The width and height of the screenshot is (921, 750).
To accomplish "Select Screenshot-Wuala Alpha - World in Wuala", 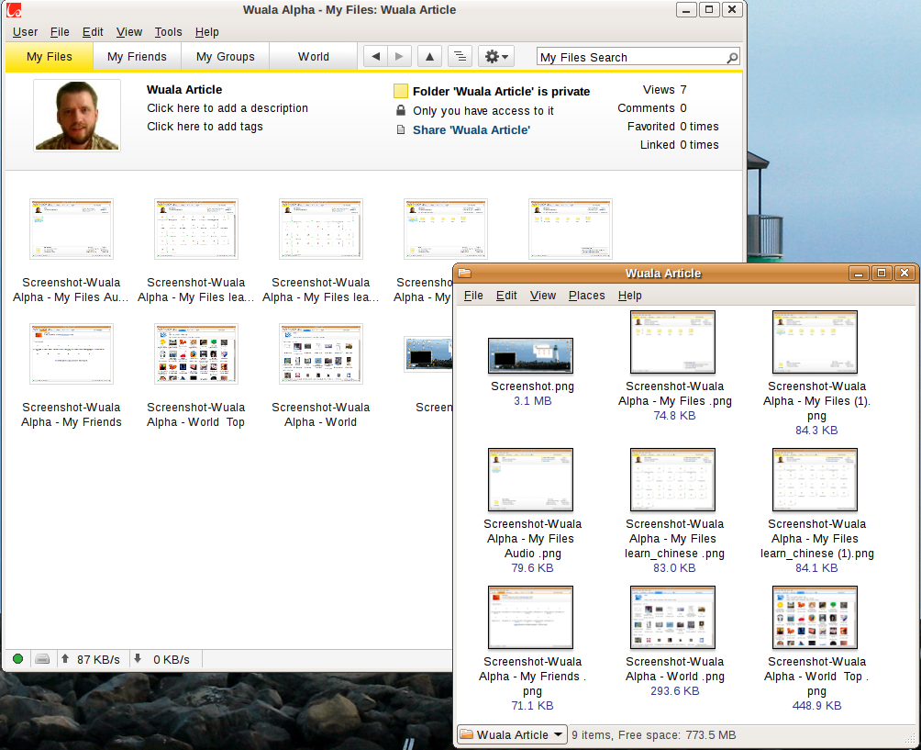I will click(321, 353).
